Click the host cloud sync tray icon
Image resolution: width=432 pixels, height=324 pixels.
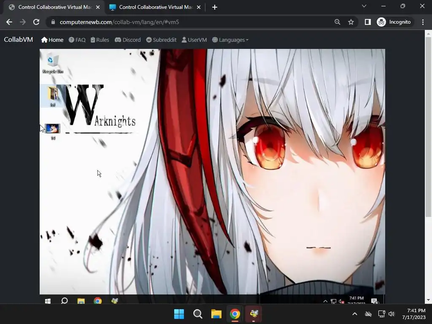[368, 314]
